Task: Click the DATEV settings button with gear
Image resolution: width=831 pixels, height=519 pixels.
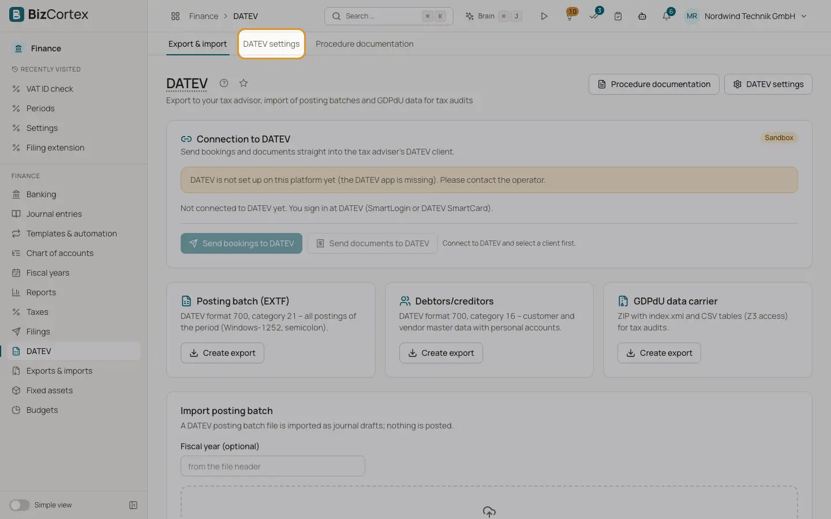Action: click(x=768, y=84)
